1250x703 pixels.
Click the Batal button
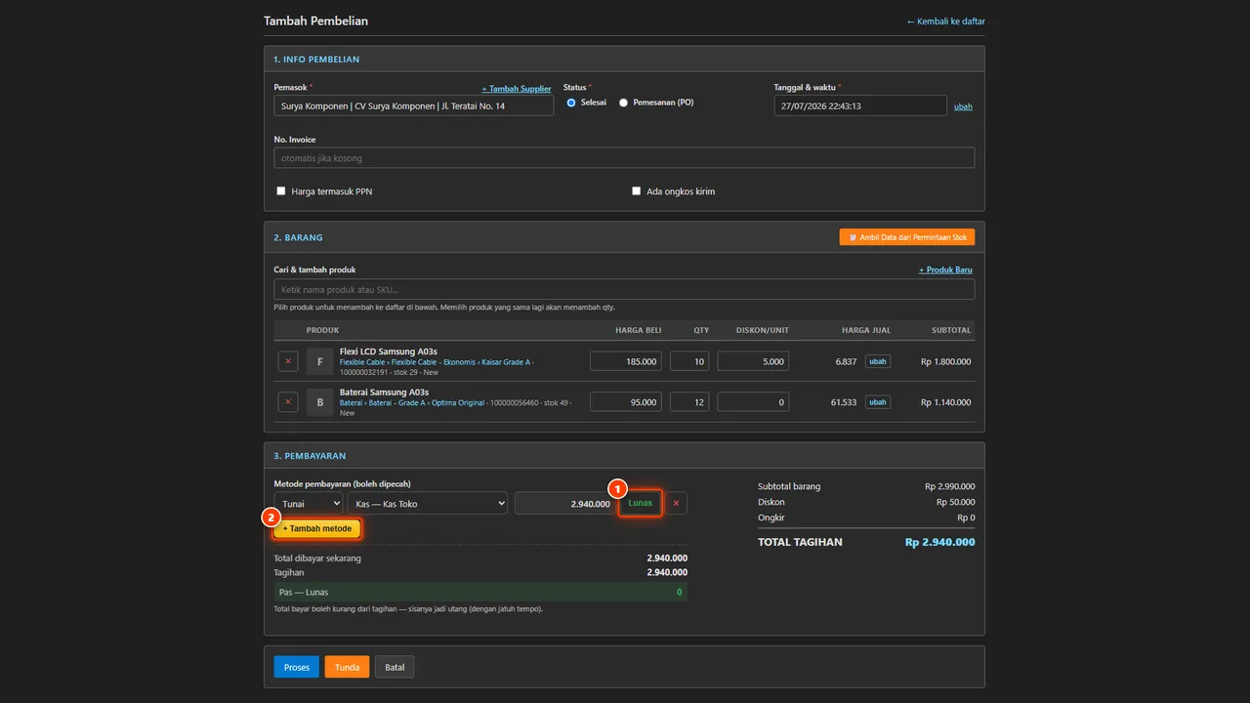click(x=395, y=667)
